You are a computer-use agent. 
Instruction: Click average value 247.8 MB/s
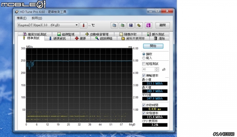155,98
